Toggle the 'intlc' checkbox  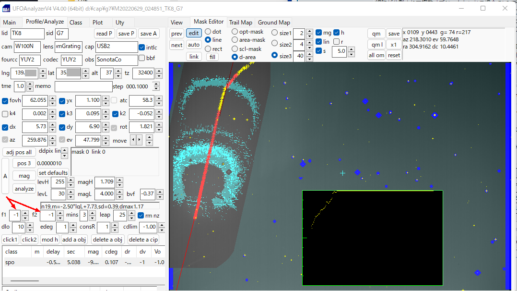point(142,48)
